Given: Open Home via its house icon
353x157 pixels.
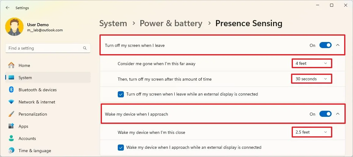Looking at the screenshot, I should click(11, 65).
